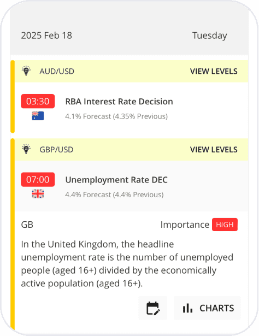The width and height of the screenshot is (259, 336).
Task: Click the AUD/USD pair label
Action: pos(57,71)
